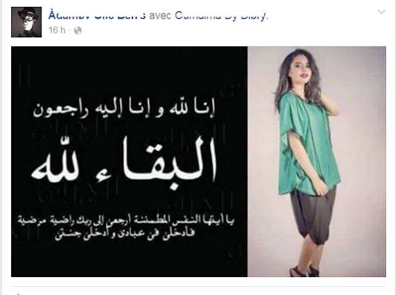
Task: Open the post author's name link
Action: (97, 15)
